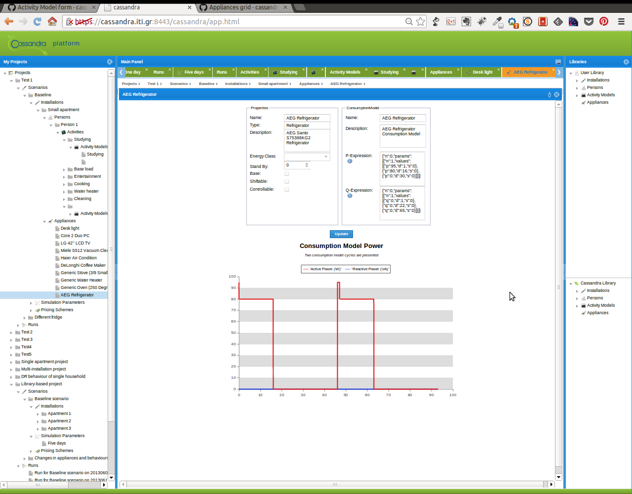
Task: Collapse Libraries panel arrow
Action: [626, 62]
